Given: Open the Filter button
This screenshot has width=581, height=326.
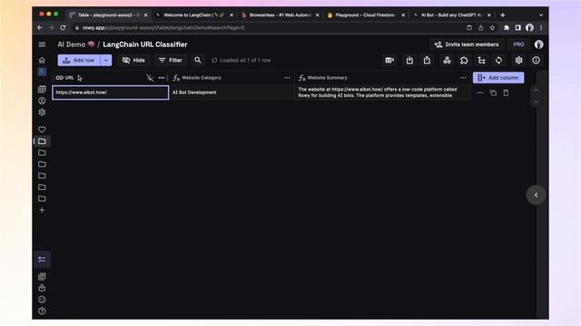Looking at the screenshot, I should coord(171,61).
